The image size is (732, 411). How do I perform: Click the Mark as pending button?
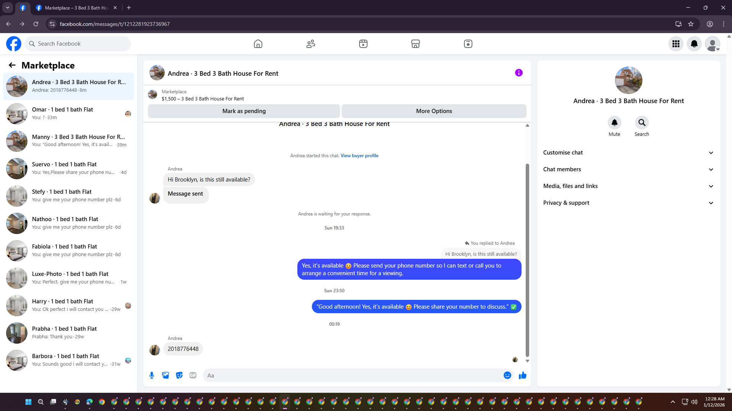pos(244,111)
